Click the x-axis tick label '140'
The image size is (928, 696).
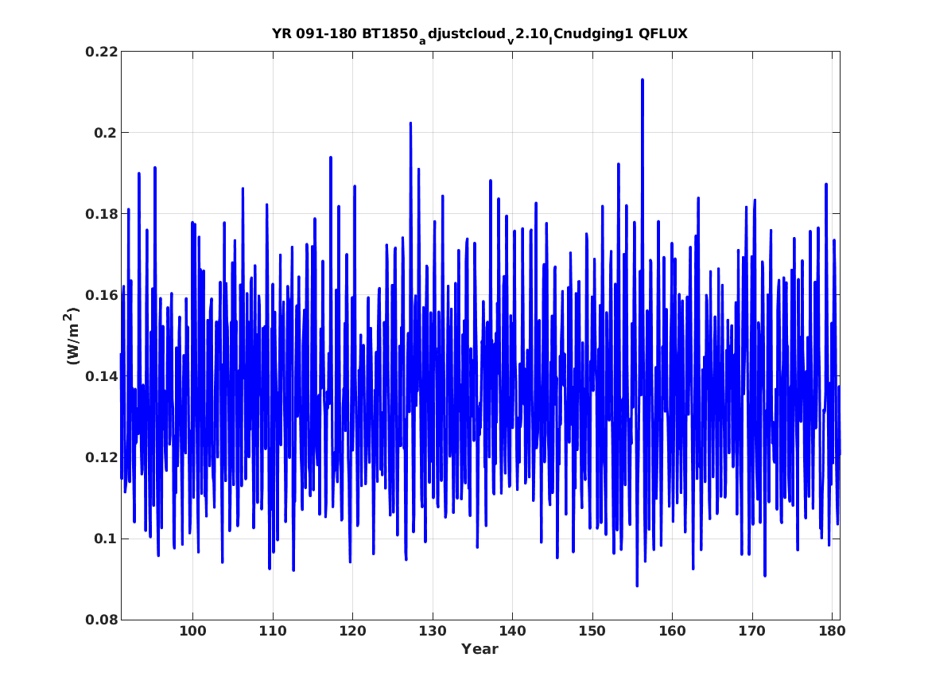pos(512,632)
